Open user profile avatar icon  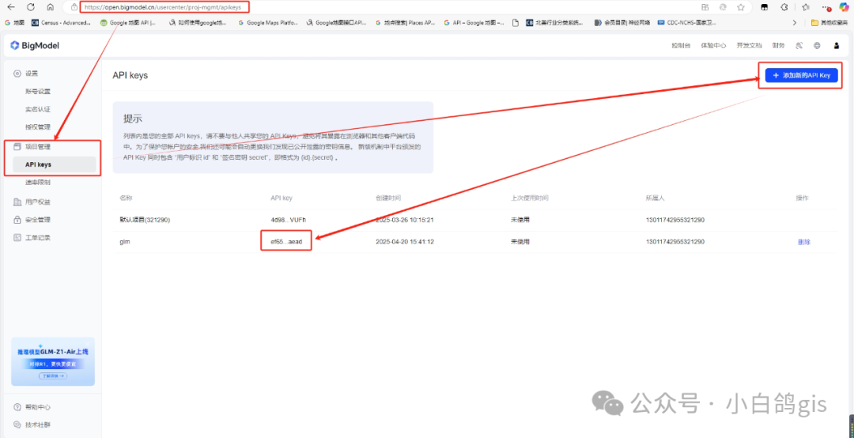837,46
